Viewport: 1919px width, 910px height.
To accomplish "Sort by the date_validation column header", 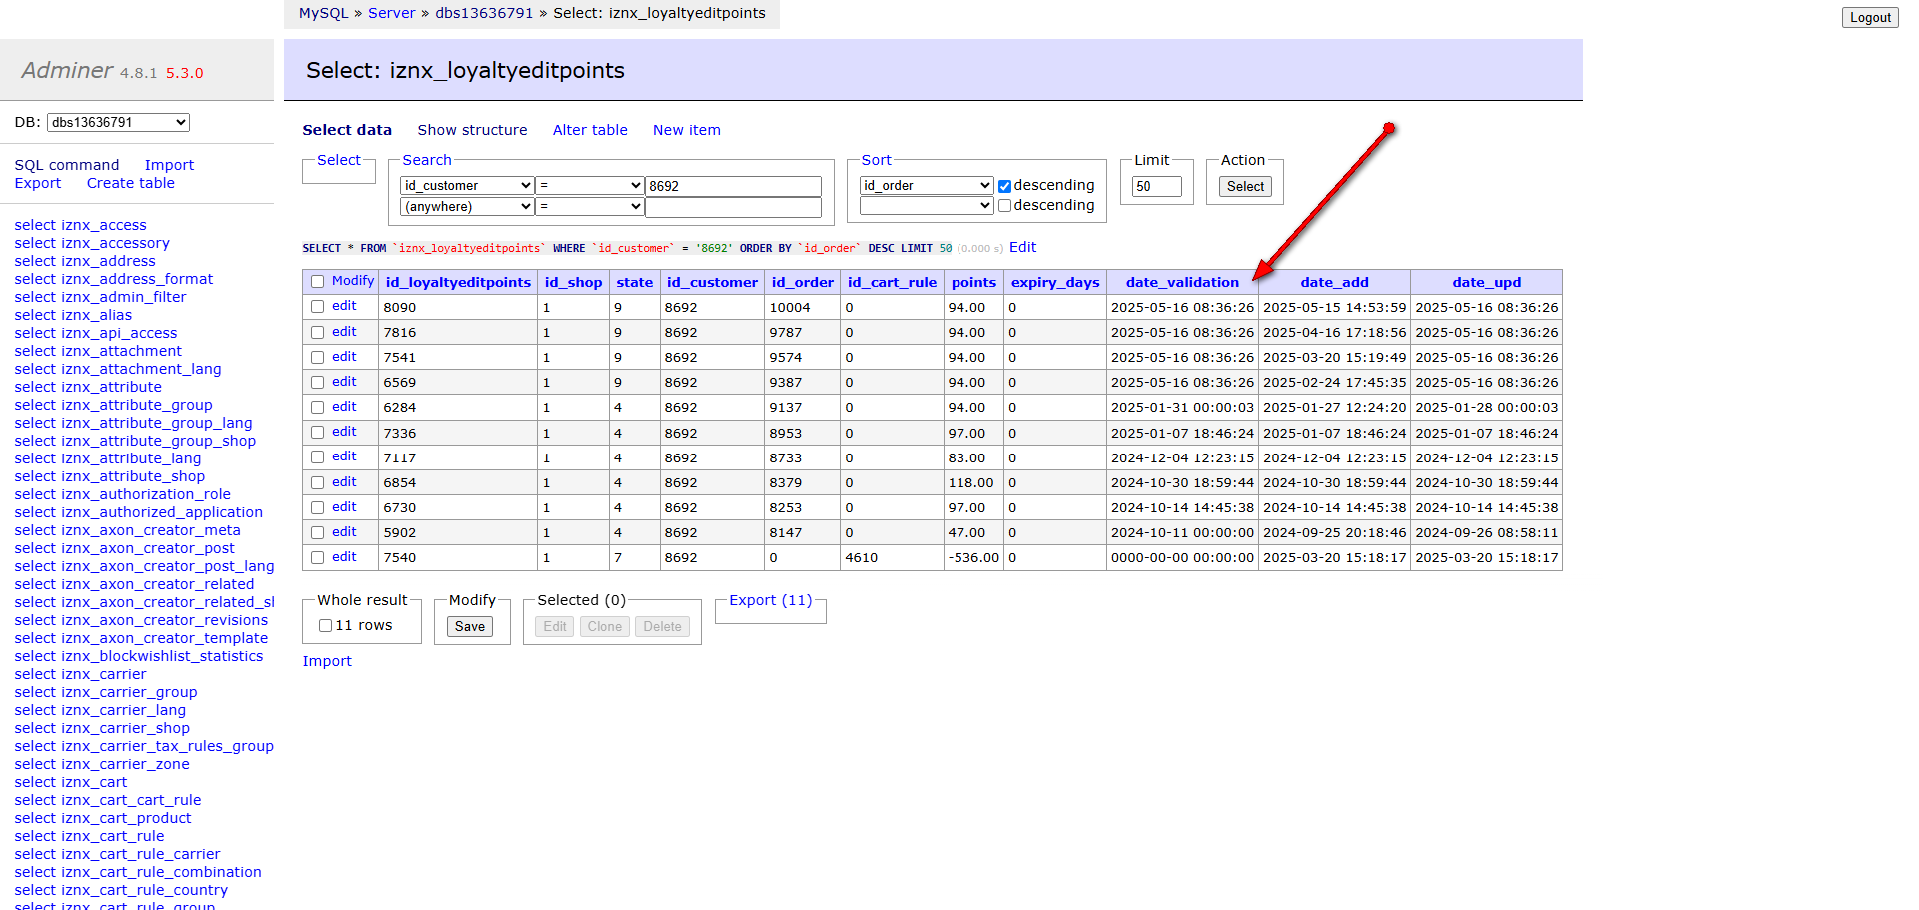I will (1181, 282).
